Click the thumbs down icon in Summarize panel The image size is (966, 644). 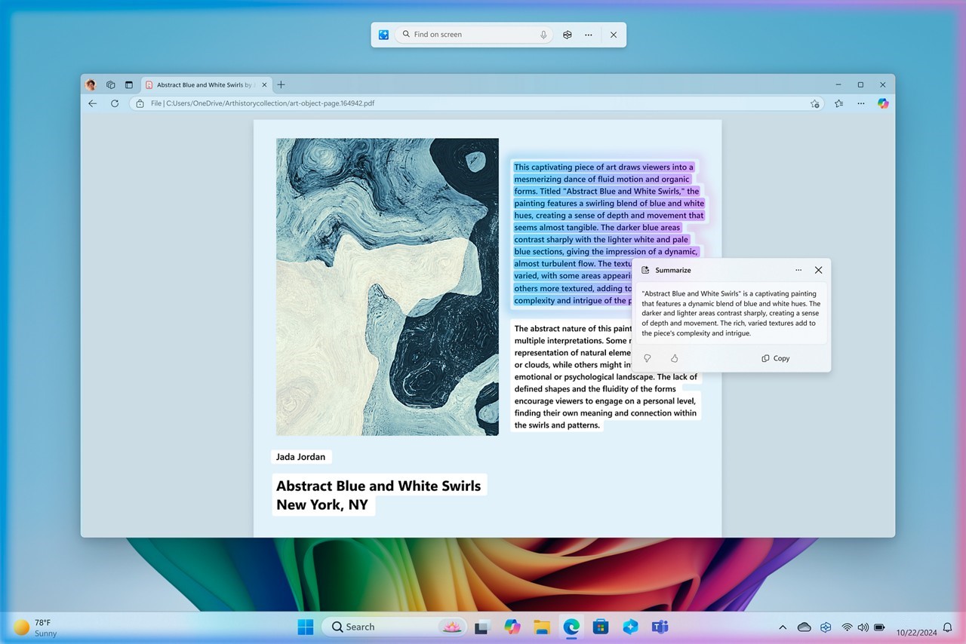pos(647,358)
